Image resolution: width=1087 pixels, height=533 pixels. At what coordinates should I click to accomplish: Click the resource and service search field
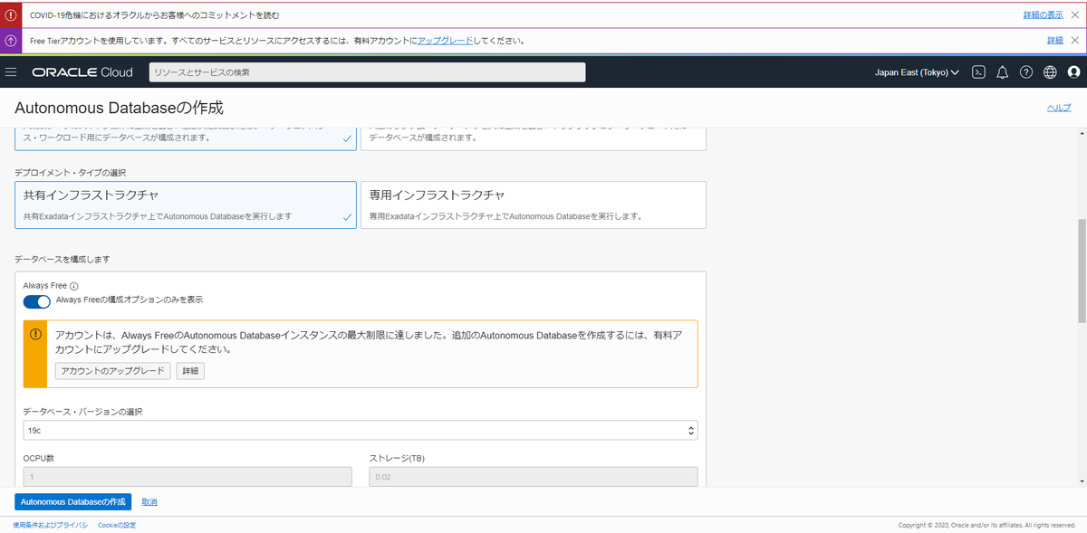[x=367, y=72]
